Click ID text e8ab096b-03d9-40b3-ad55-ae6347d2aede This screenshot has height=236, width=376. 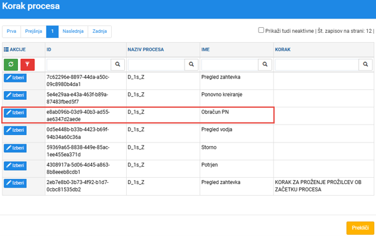tap(78, 115)
